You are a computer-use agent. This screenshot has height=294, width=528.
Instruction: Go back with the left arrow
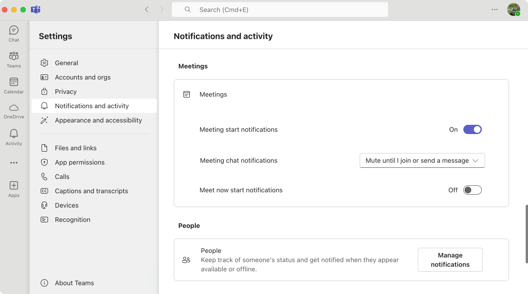coord(146,9)
